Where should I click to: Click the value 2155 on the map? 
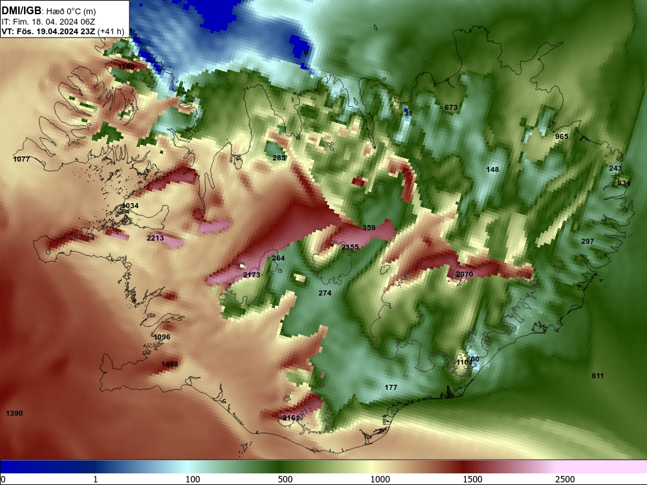point(350,247)
